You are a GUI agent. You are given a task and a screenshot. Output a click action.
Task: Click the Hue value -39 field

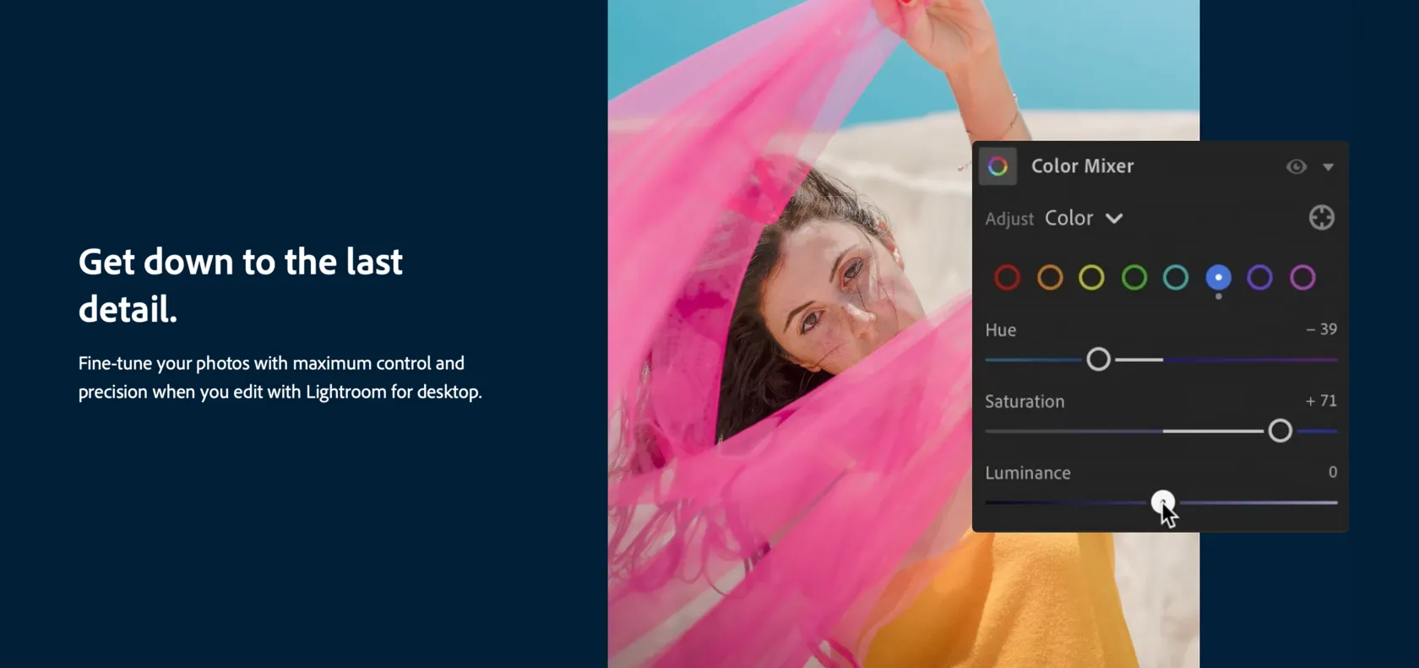pyautogui.click(x=1322, y=329)
